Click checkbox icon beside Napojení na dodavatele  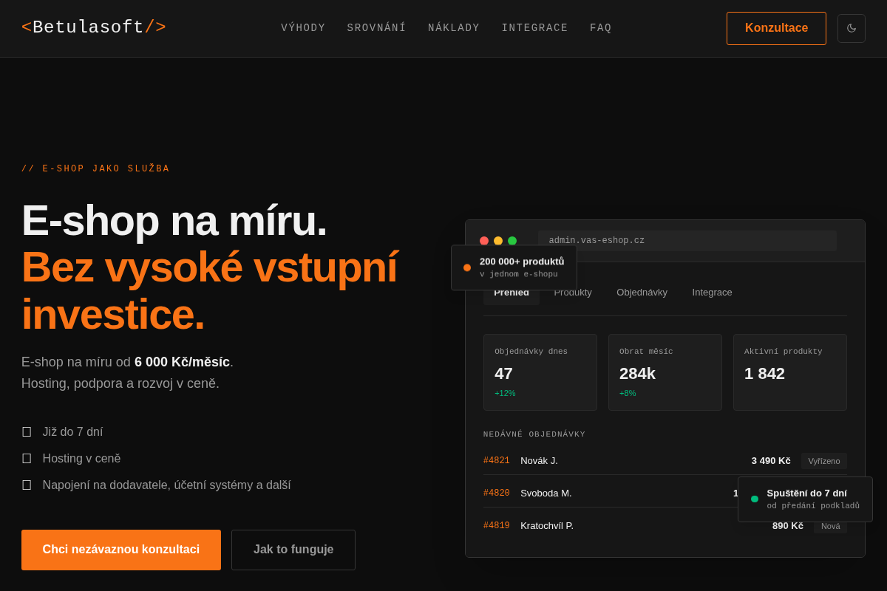coord(27,485)
